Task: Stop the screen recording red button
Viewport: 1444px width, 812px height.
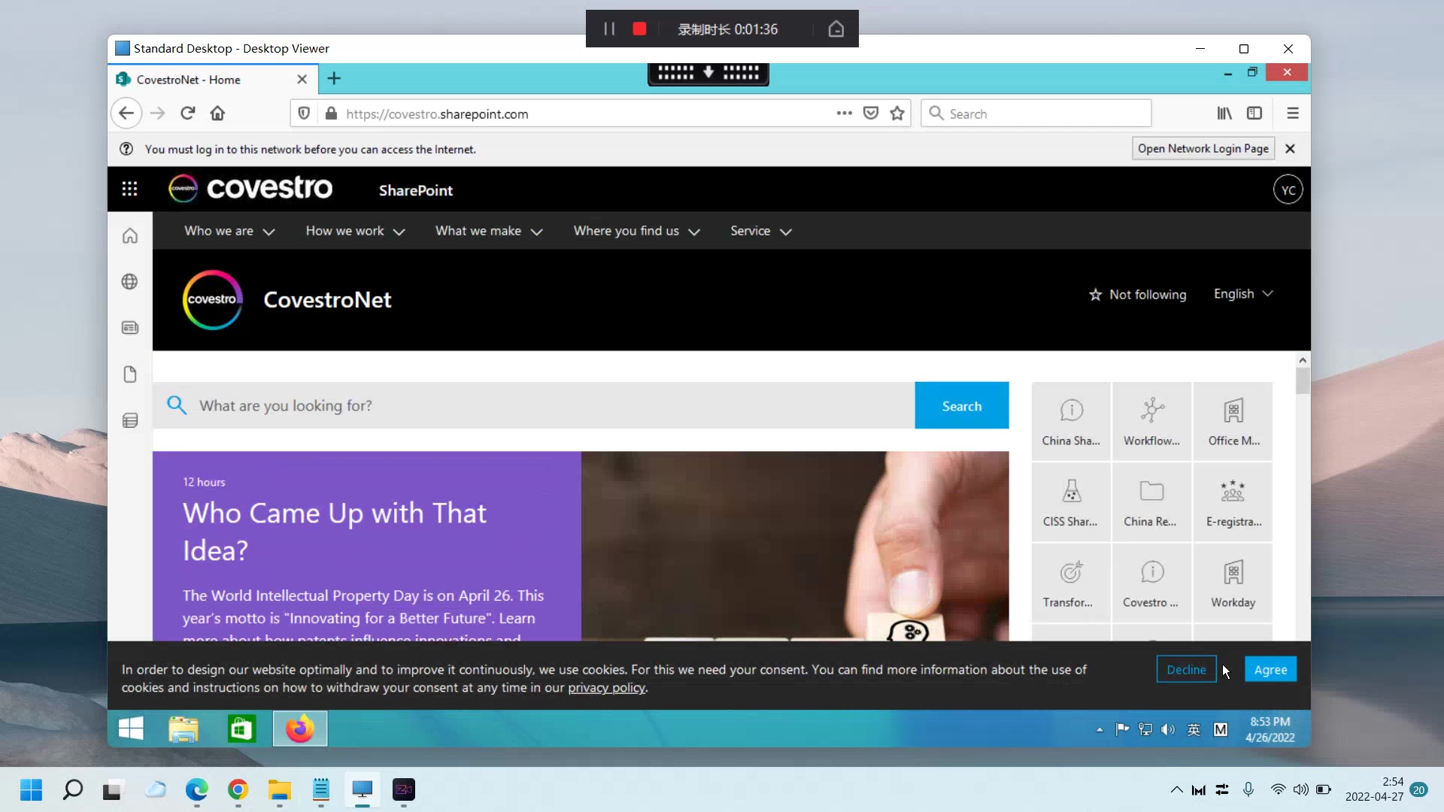Action: [639, 29]
